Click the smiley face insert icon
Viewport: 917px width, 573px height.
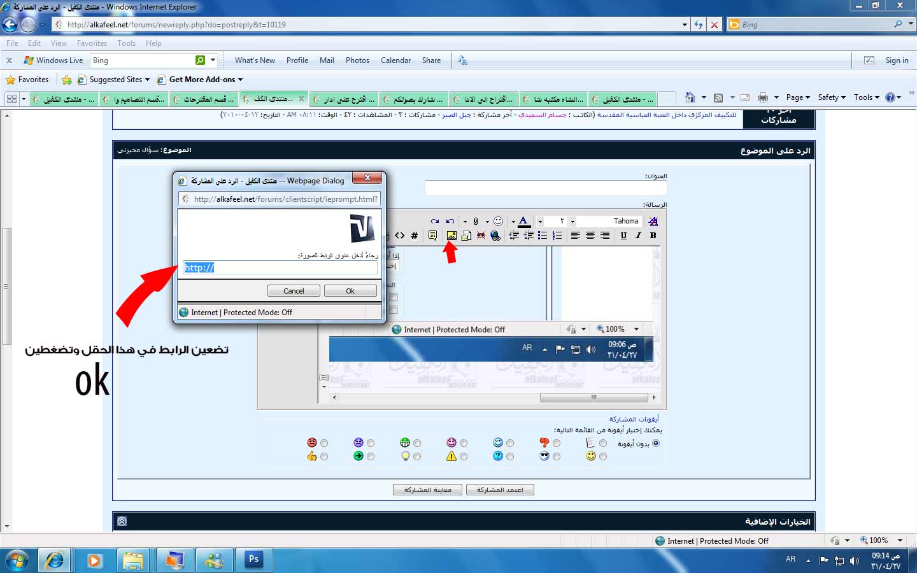pos(499,221)
